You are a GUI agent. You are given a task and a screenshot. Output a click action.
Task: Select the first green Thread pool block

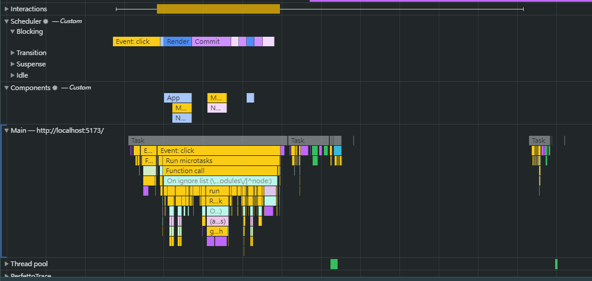pos(334,264)
